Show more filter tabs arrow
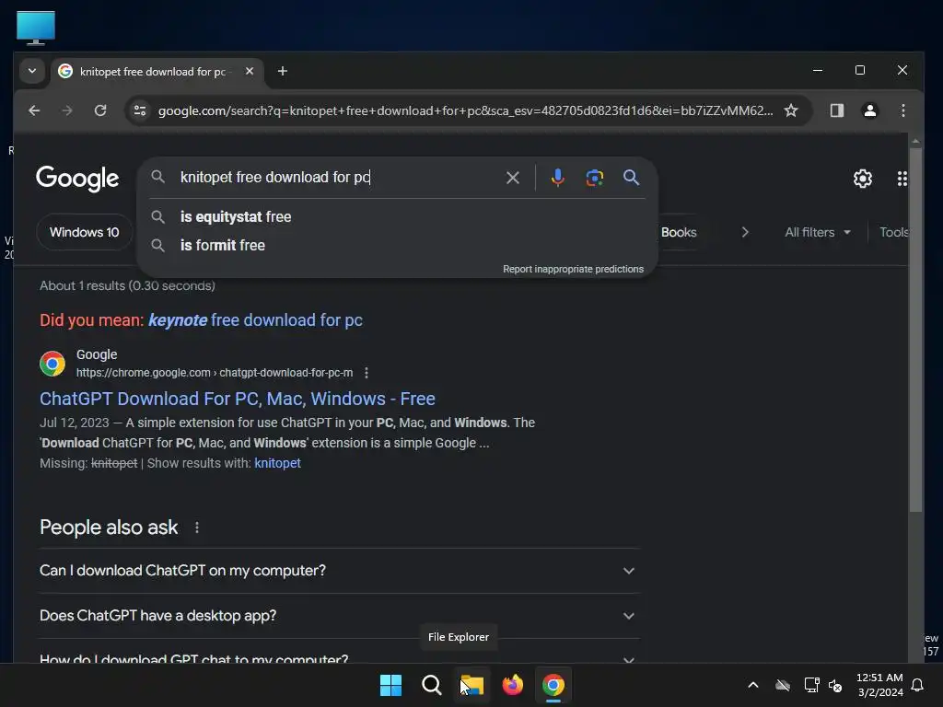The width and height of the screenshot is (943, 707). point(744,232)
